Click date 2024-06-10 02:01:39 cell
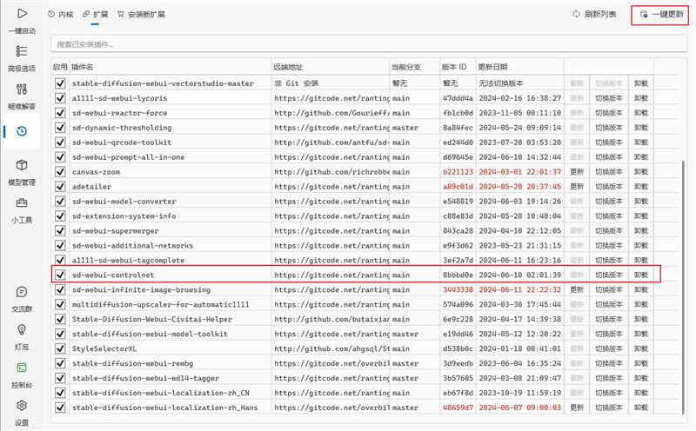Image resolution: width=696 pixels, height=431 pixels. (x=519, y=275)
